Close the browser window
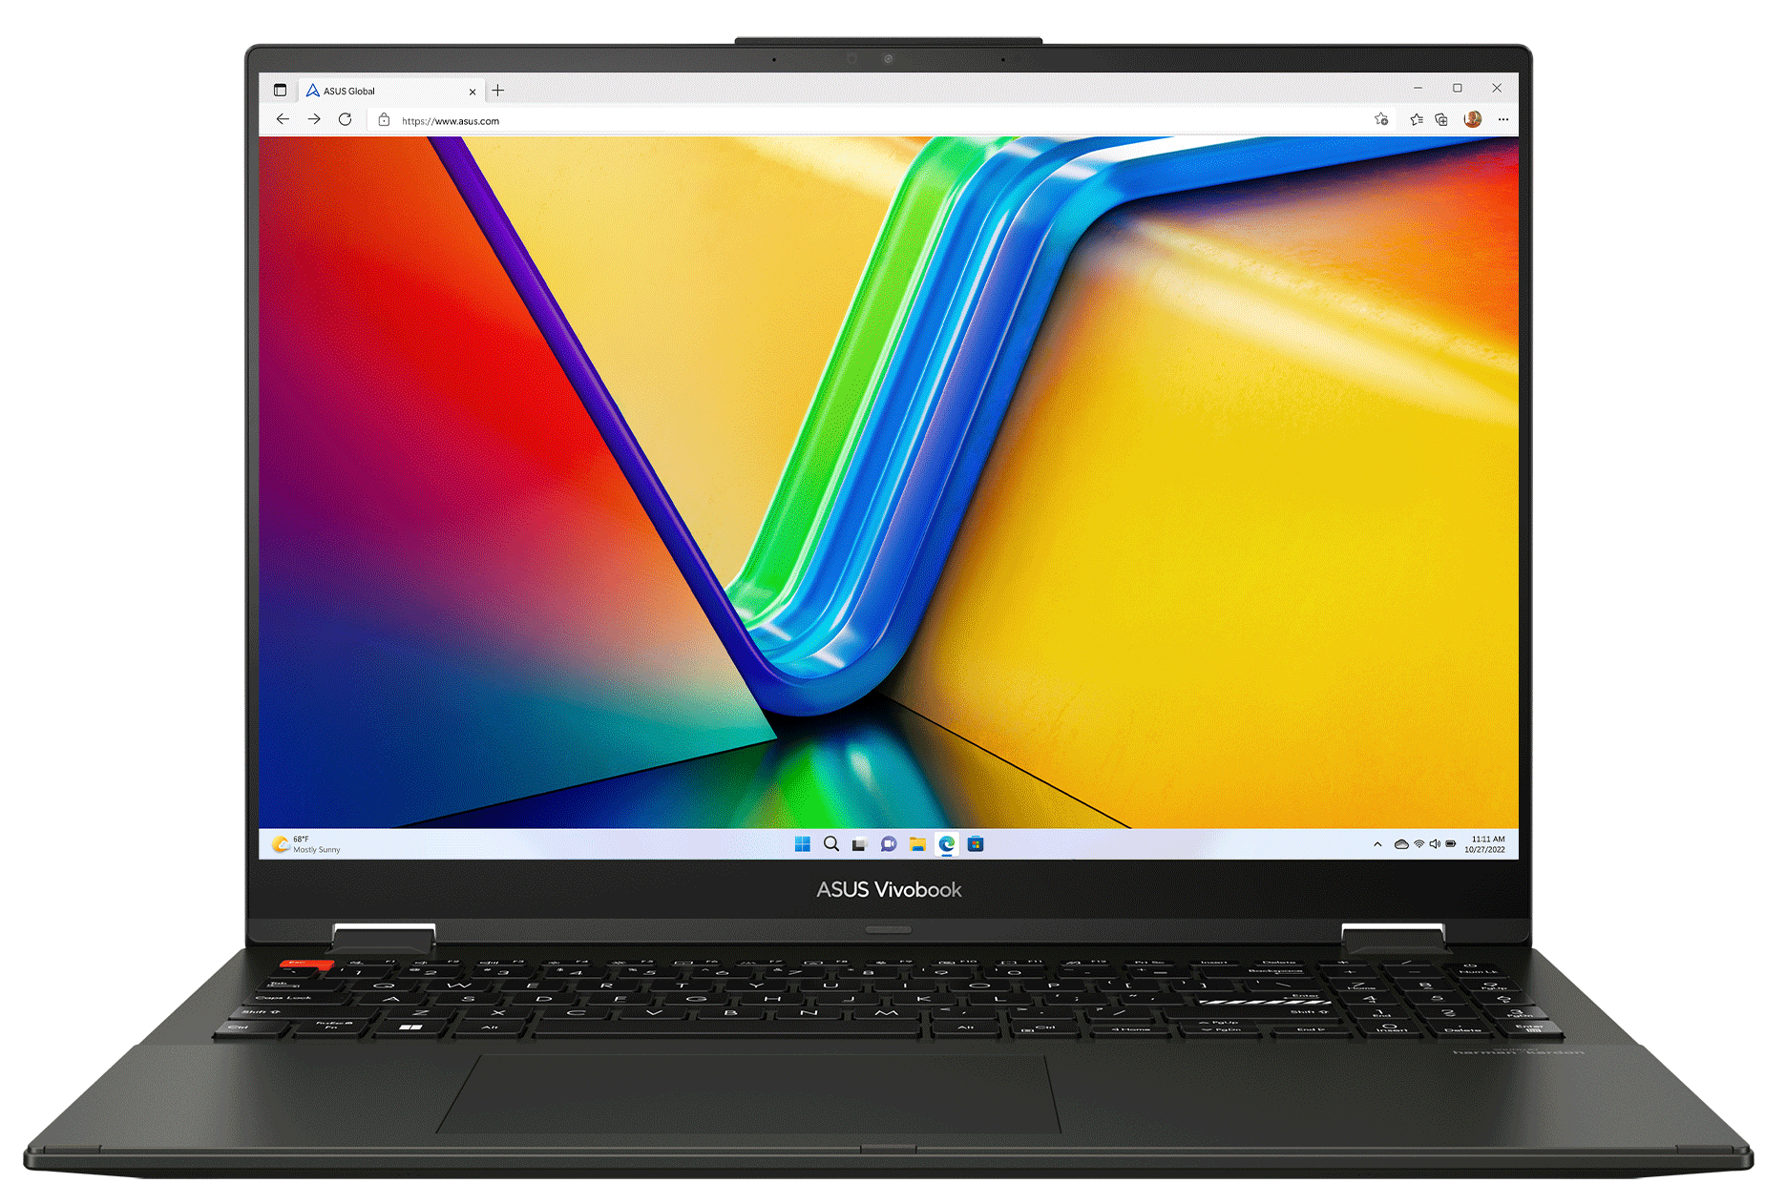This screenshot has height=1204, width=1786. [1497, 88]
